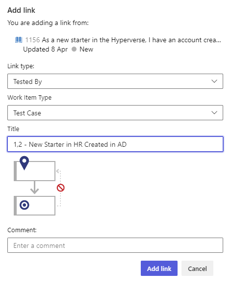
Task: Click the Add link button
Action: pos(159,269)
